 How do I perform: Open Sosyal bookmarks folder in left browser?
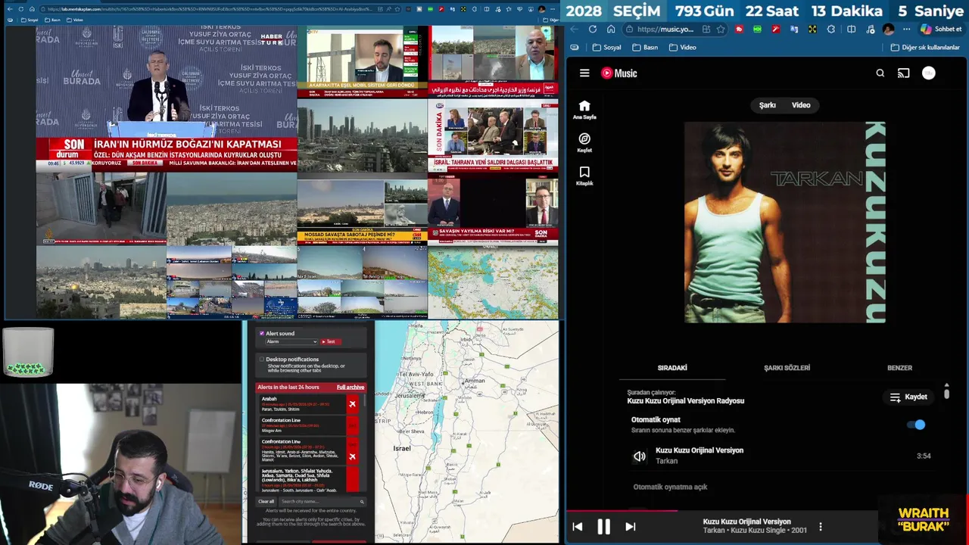click(29, 20)
